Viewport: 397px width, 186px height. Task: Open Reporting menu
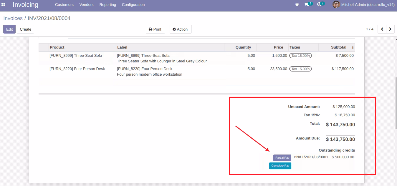pos(108,5)
